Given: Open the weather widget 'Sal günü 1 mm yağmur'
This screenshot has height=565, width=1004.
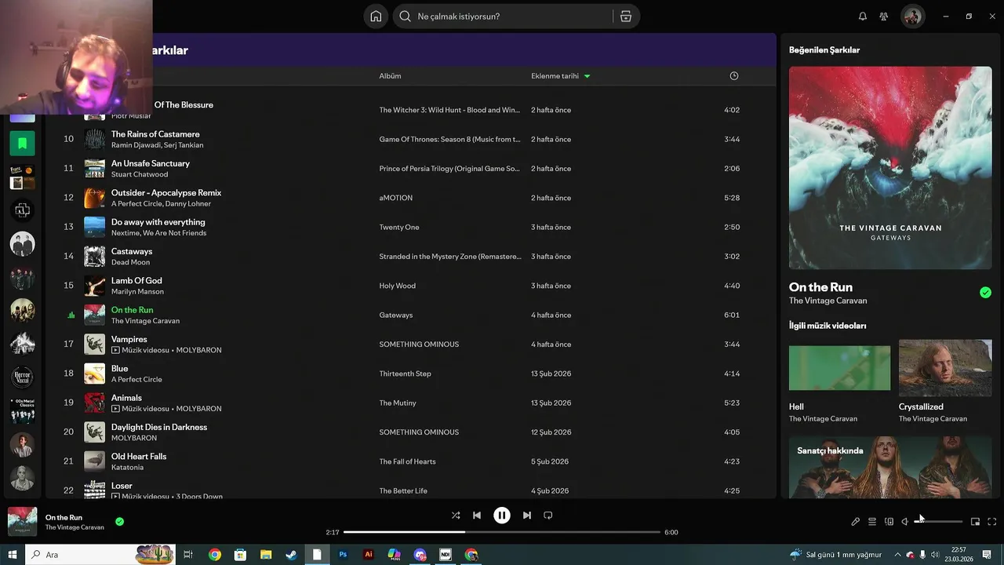Looking at the screenshot, I should (836, 555).
